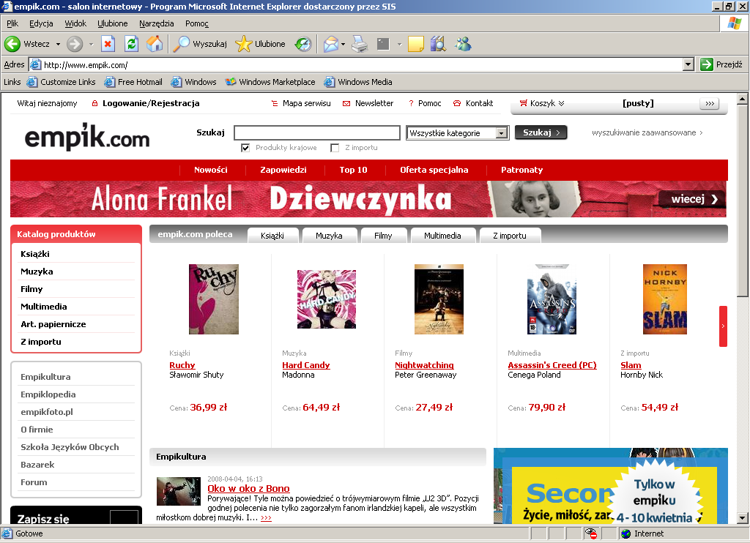Open the Plik menu

coord(12,23)
